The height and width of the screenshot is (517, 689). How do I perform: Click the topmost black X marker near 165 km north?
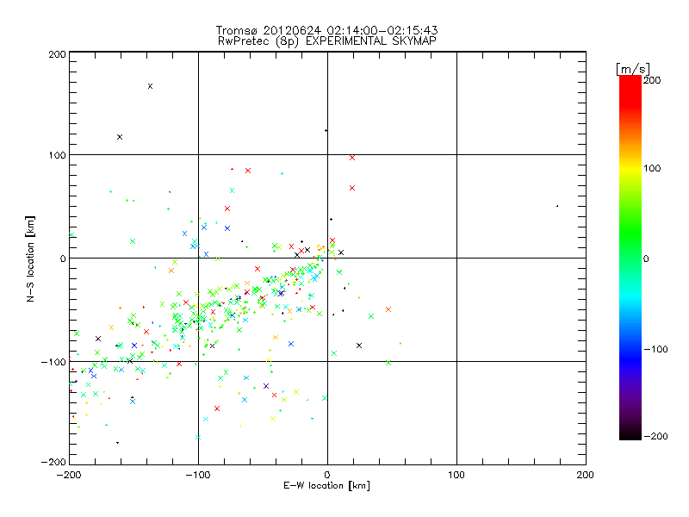click(150, 86)
